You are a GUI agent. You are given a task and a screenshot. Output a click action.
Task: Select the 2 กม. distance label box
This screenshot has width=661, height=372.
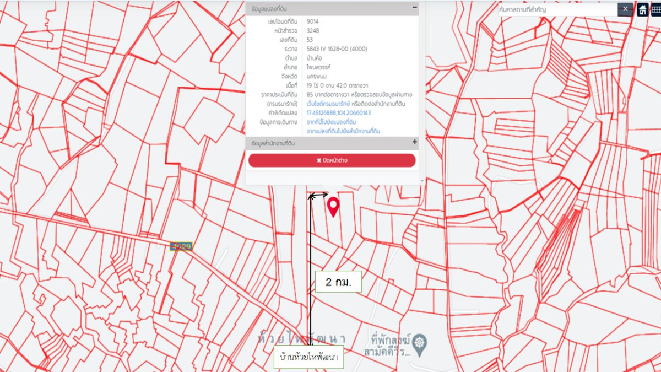click(338, 282)
